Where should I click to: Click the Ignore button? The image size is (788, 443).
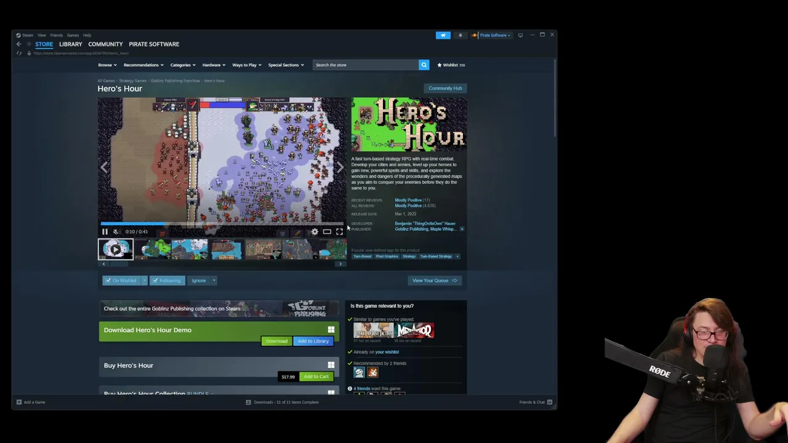(198, 281)
